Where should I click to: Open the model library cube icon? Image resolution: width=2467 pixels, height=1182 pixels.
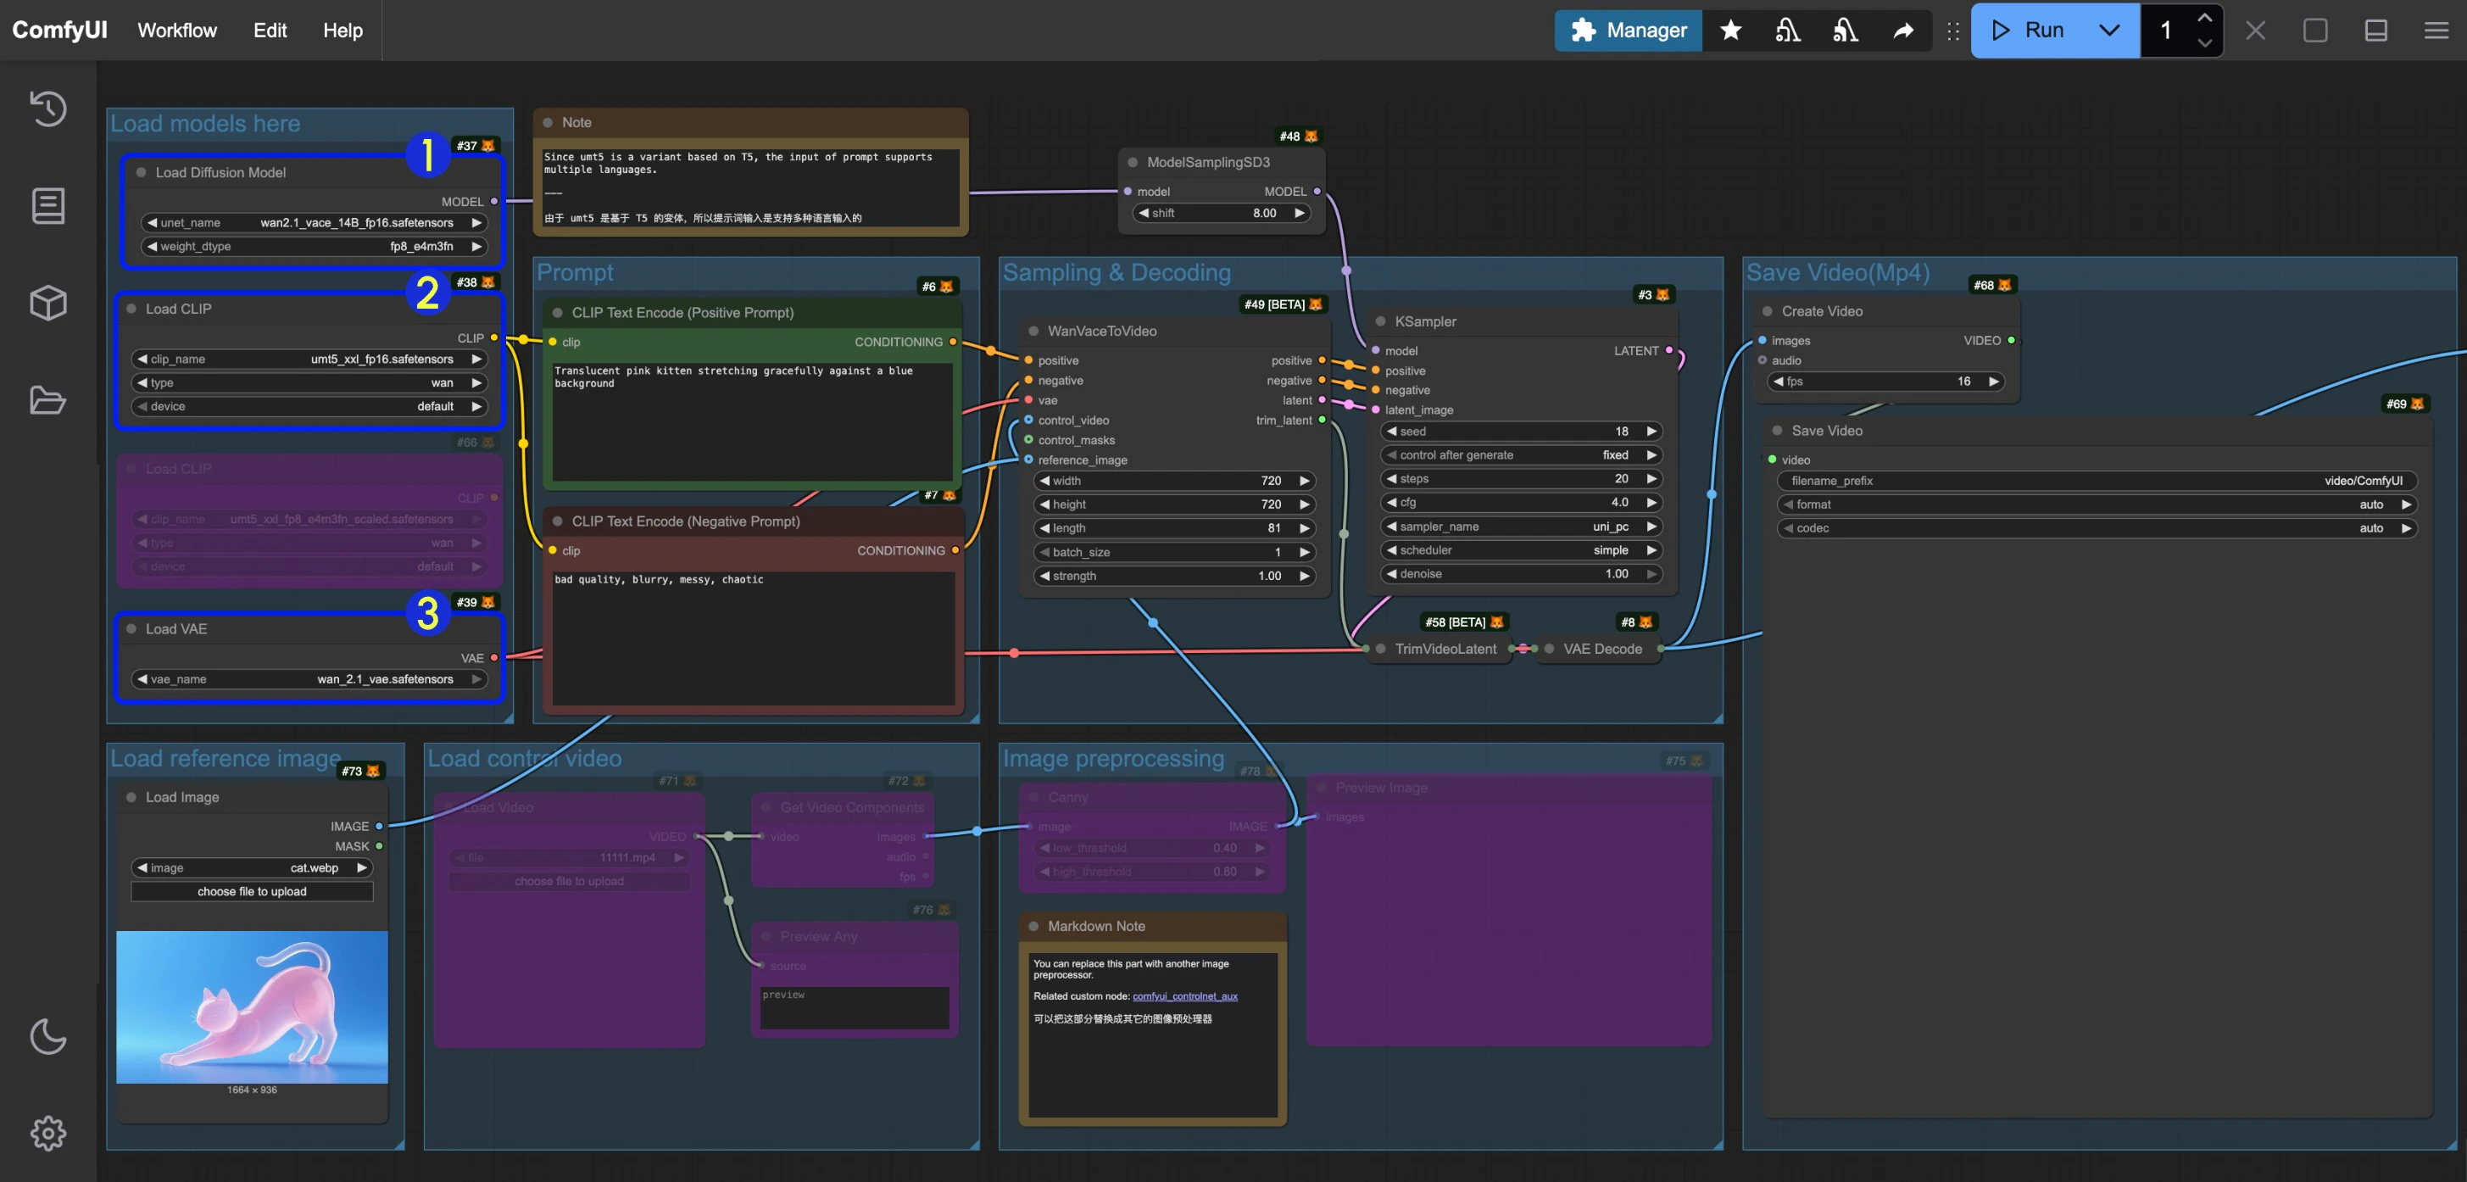(x=47, y=303)
